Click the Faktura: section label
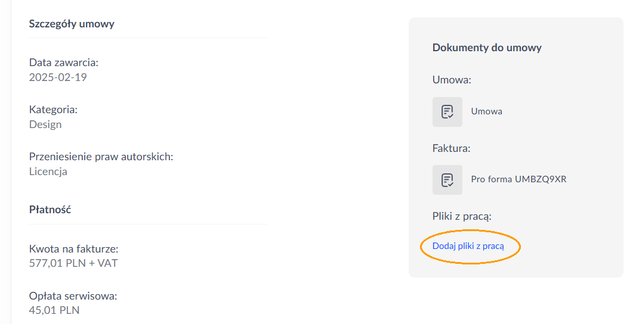The height and width of the screenshot is (324, 636). pos(451,148)
